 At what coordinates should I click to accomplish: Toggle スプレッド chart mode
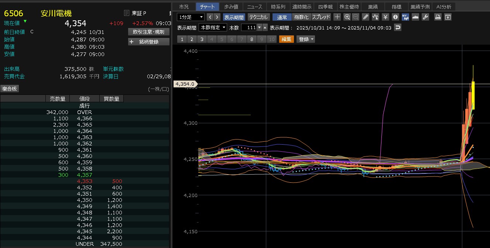(x=321, y=17)
